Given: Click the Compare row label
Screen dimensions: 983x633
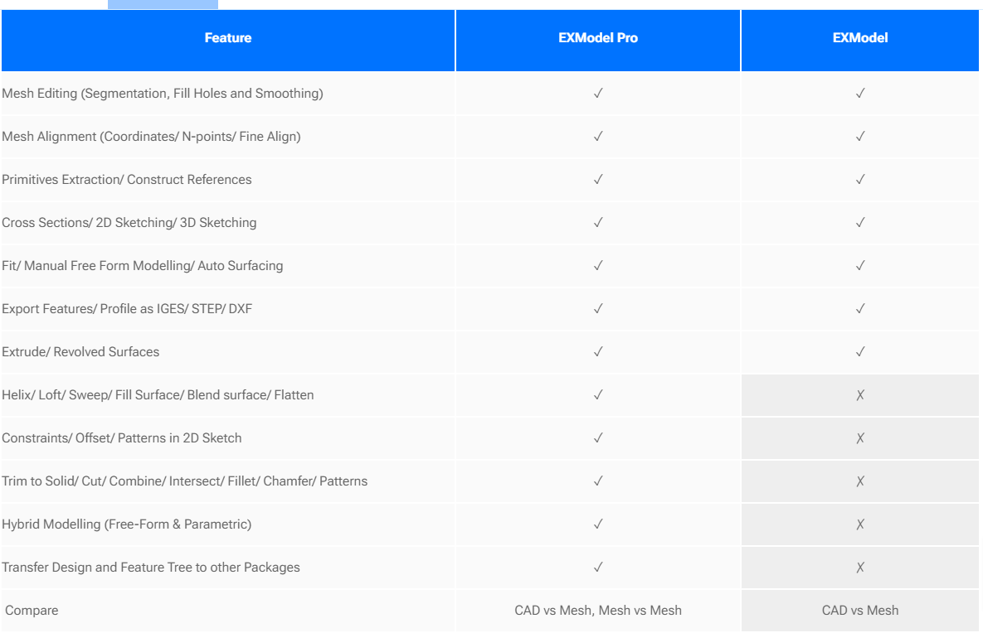Looking at the screenshot, I should coord(32,611).
